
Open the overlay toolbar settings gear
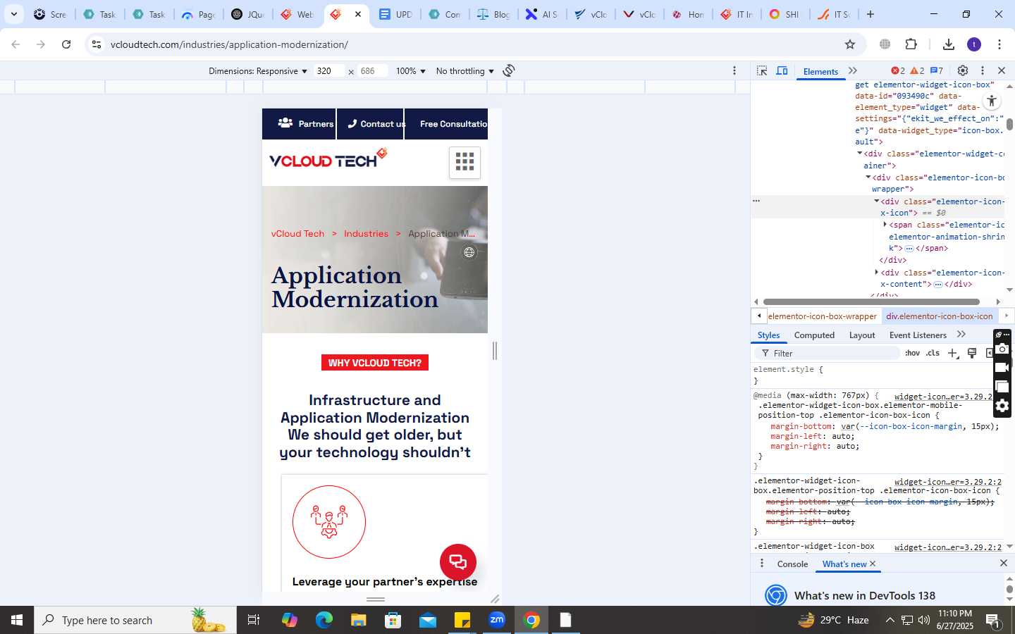(1002, 406)
